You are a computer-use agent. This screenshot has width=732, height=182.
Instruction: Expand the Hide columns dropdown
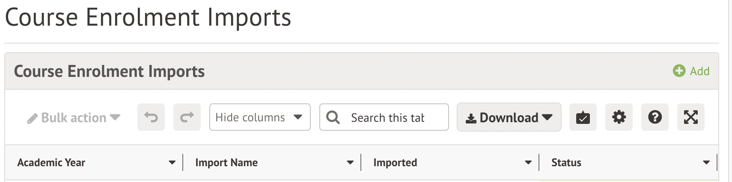(x=259, y=117)
